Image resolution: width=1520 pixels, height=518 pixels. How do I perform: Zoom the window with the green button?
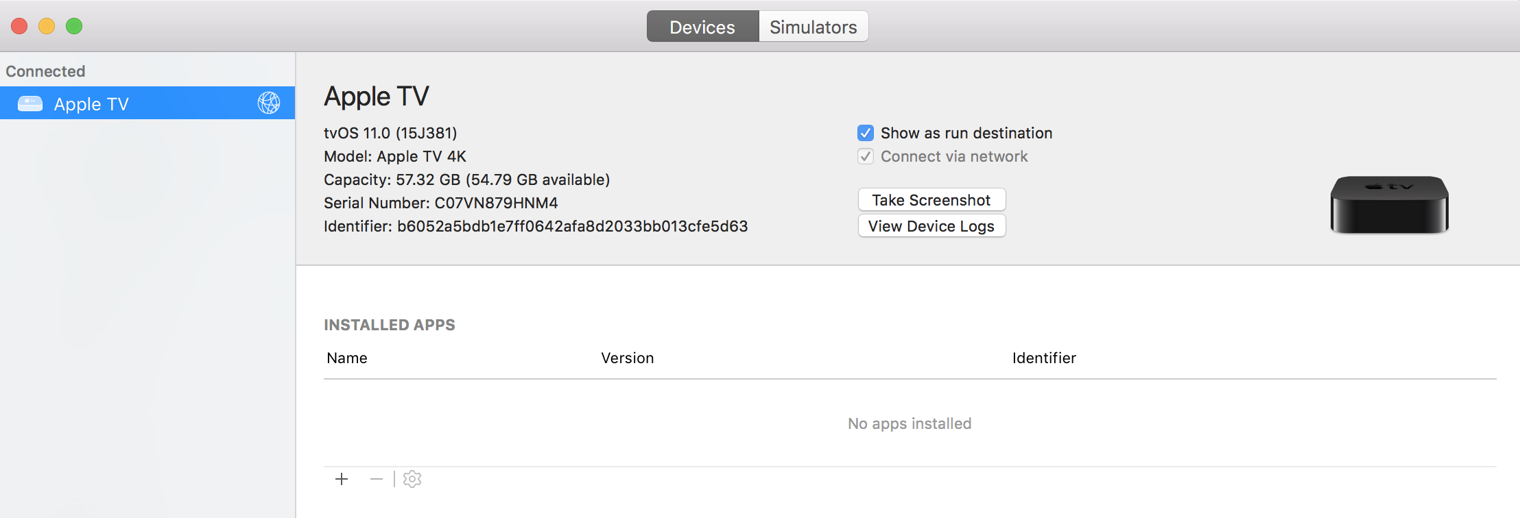[x=74, y=26]
